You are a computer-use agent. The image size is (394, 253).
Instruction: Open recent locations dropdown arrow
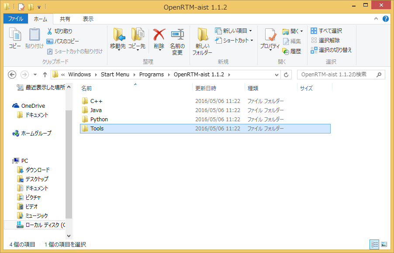[35, 75]
